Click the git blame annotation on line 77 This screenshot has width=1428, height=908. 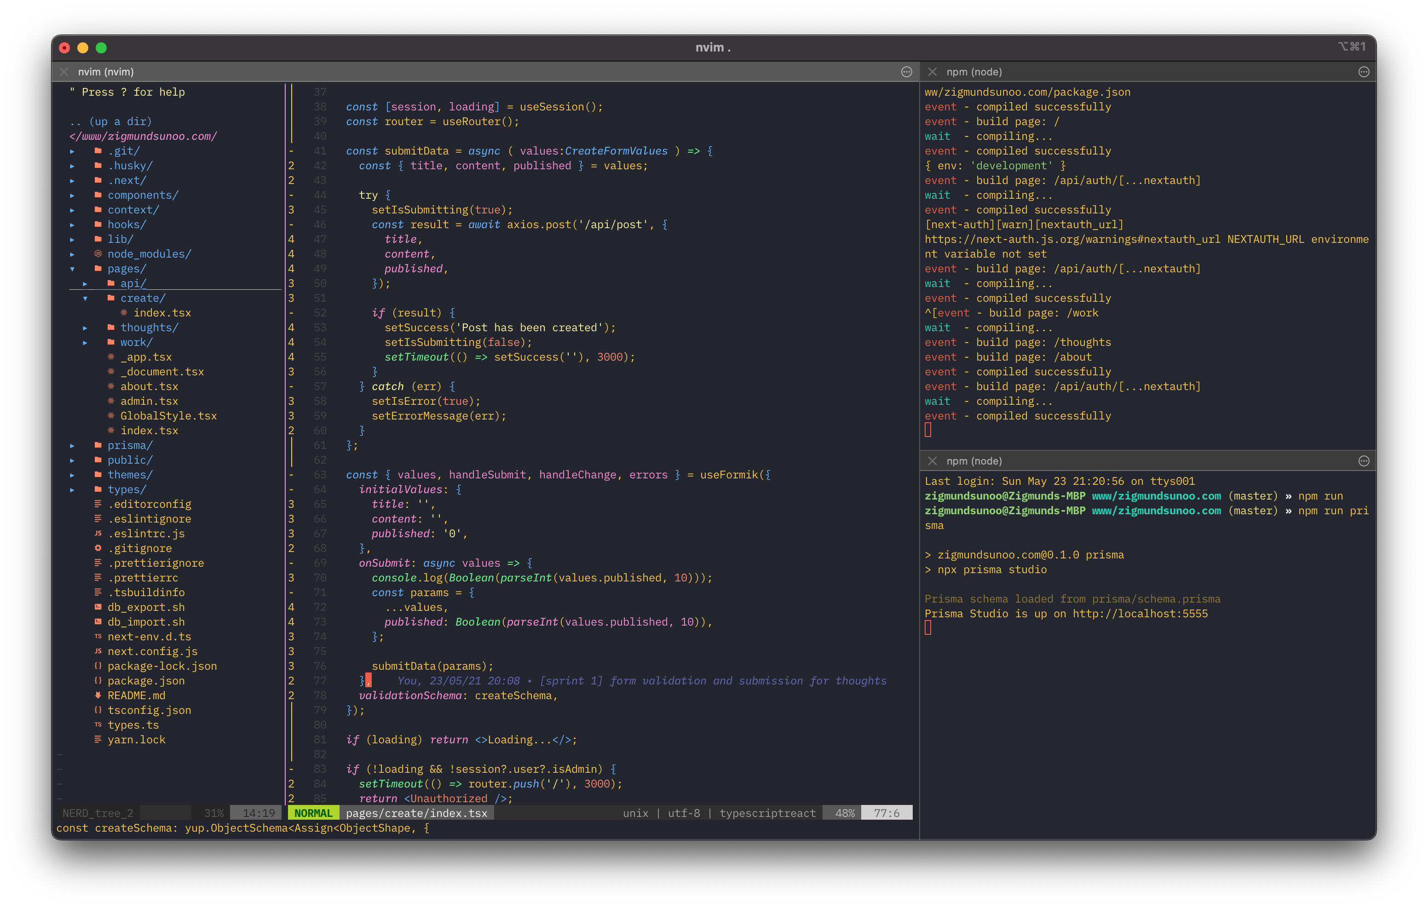coord(642,681)
